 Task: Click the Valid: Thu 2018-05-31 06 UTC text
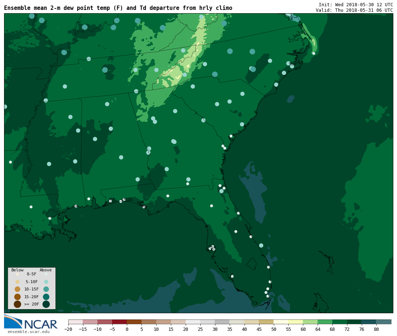(x=354, y=10)
